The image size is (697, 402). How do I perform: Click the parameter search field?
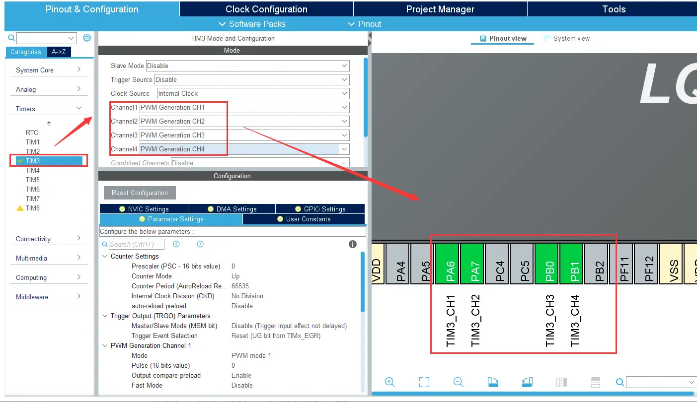137,244
